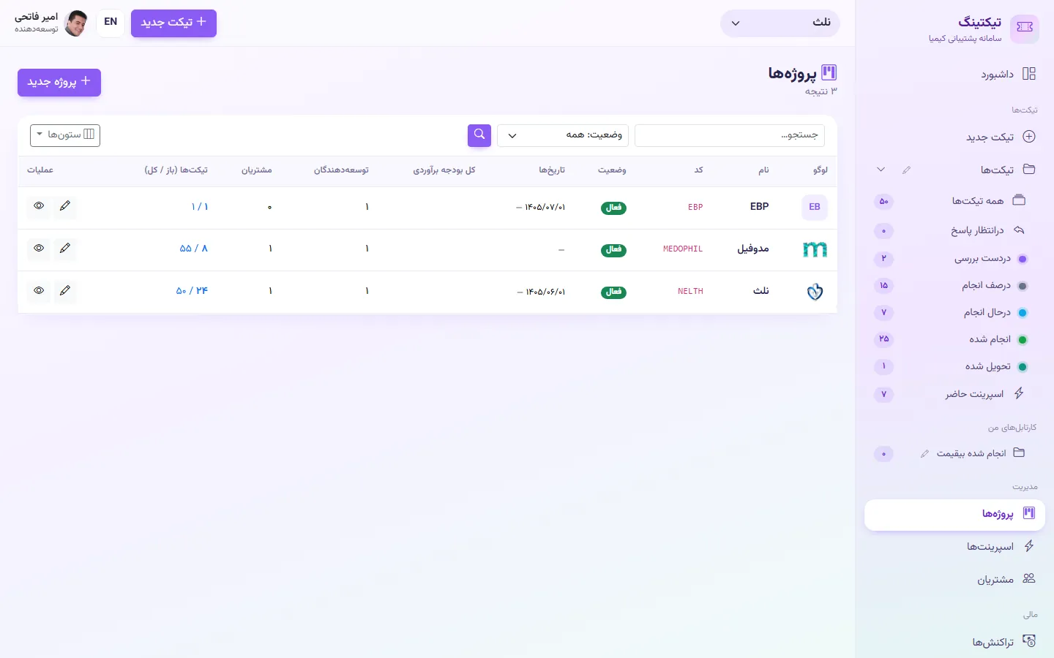
Task: Open the انجام شده بیقیمت folder
Action: (x=980, y=453)
